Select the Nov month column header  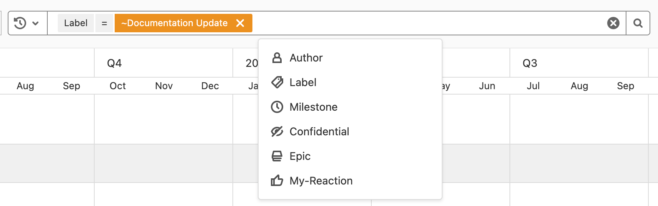tap(164, 86)
